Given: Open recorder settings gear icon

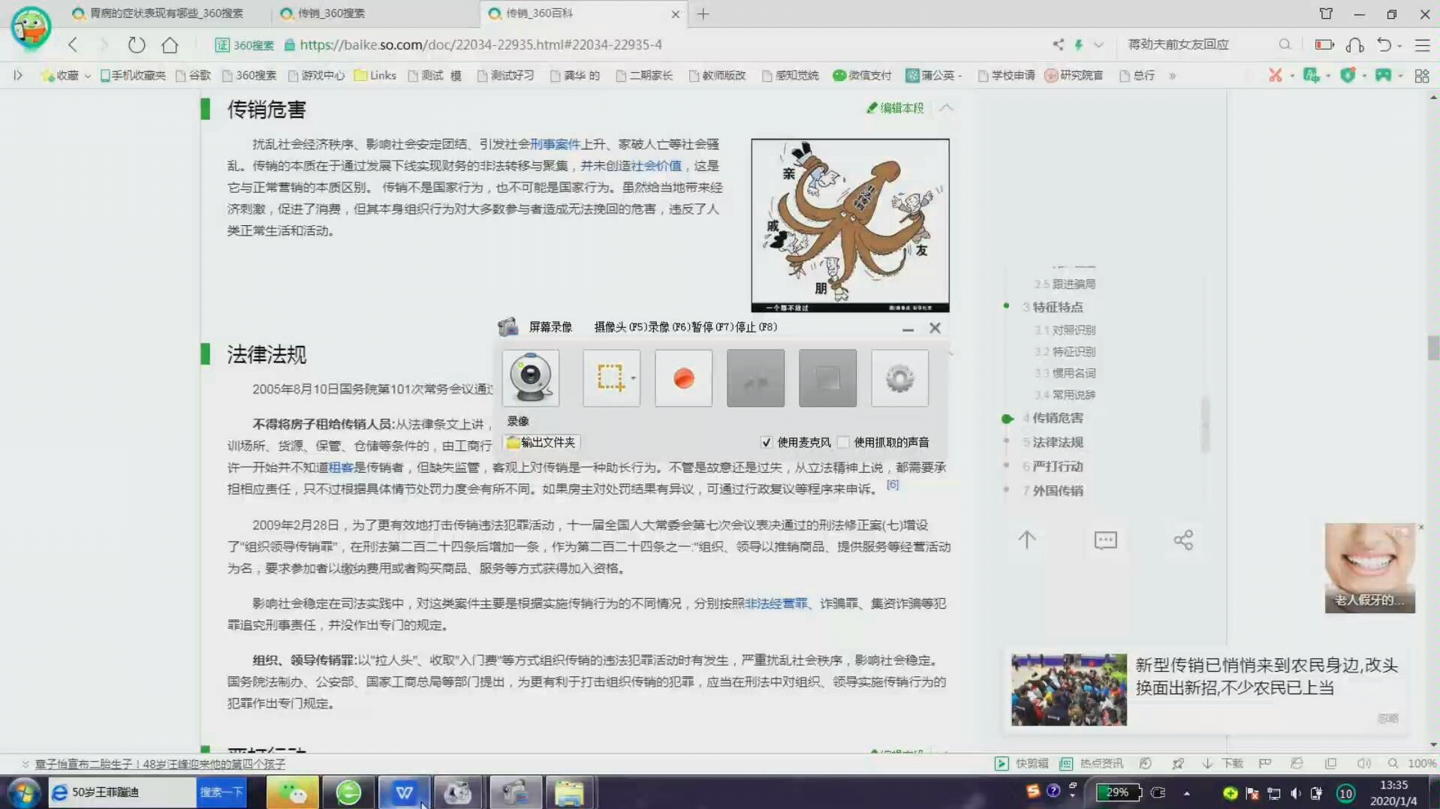Looking at the screenshot, I should pos(899,378).
